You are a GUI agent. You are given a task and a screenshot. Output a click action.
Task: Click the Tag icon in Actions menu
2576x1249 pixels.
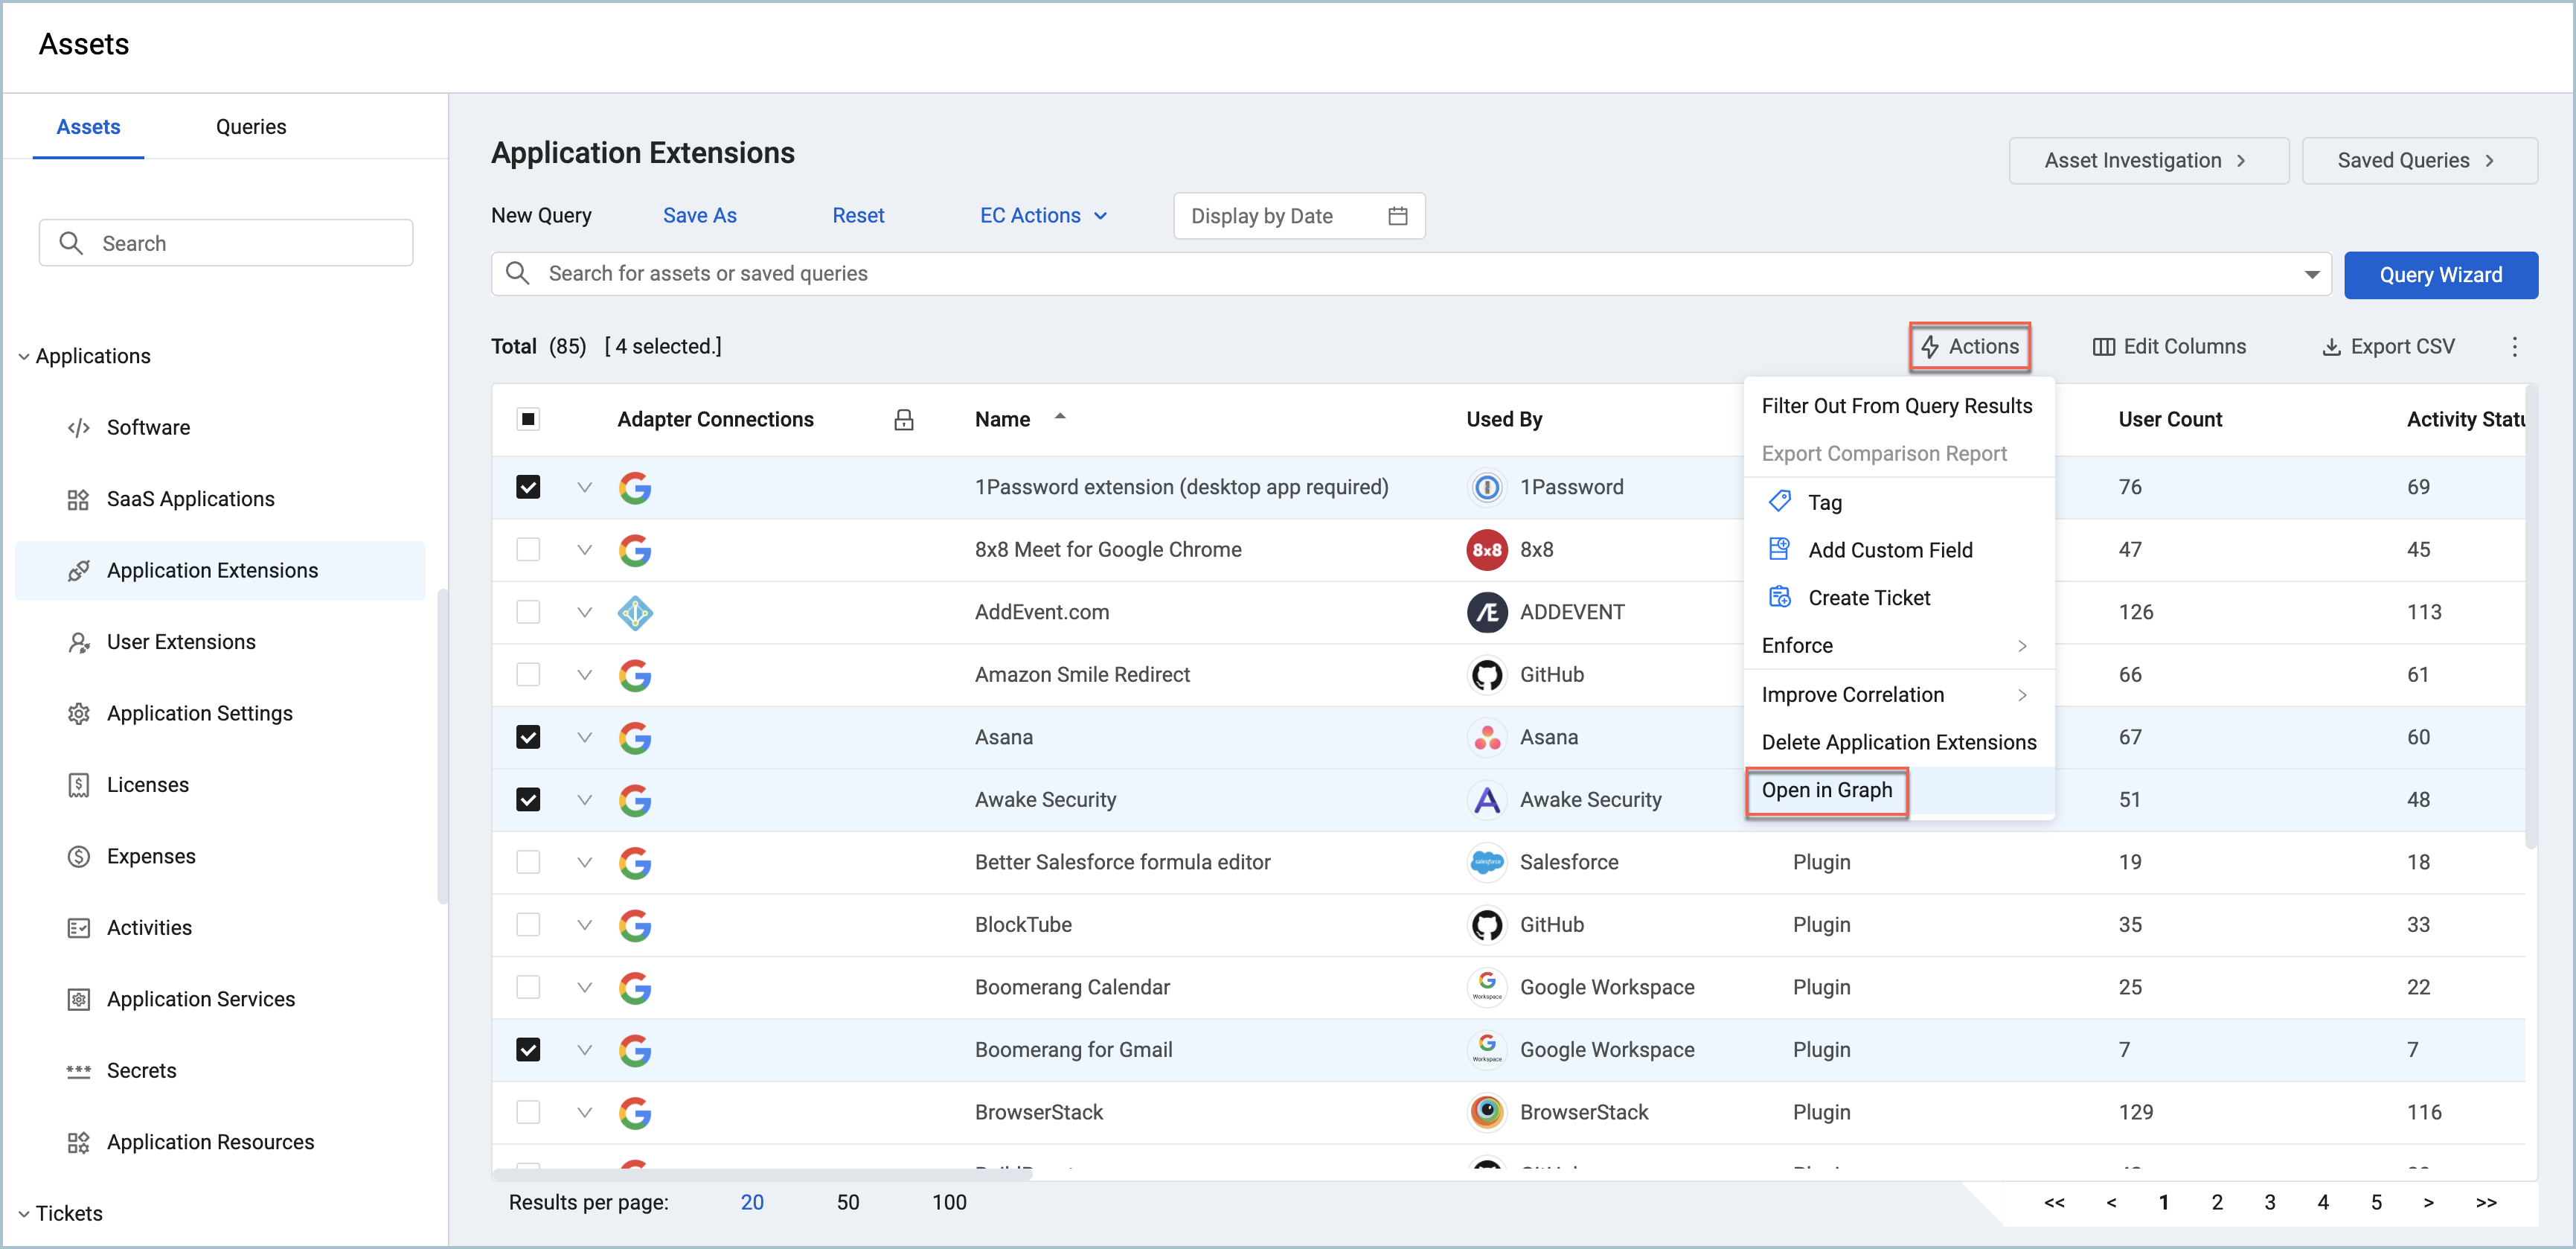(1779, 501)
